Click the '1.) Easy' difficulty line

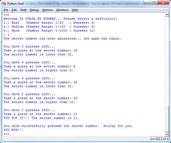tap(49, 23)
